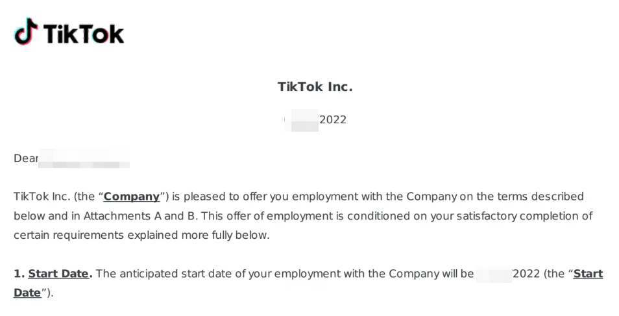Click the blurred recipient name after Dear

click(84, 158)
